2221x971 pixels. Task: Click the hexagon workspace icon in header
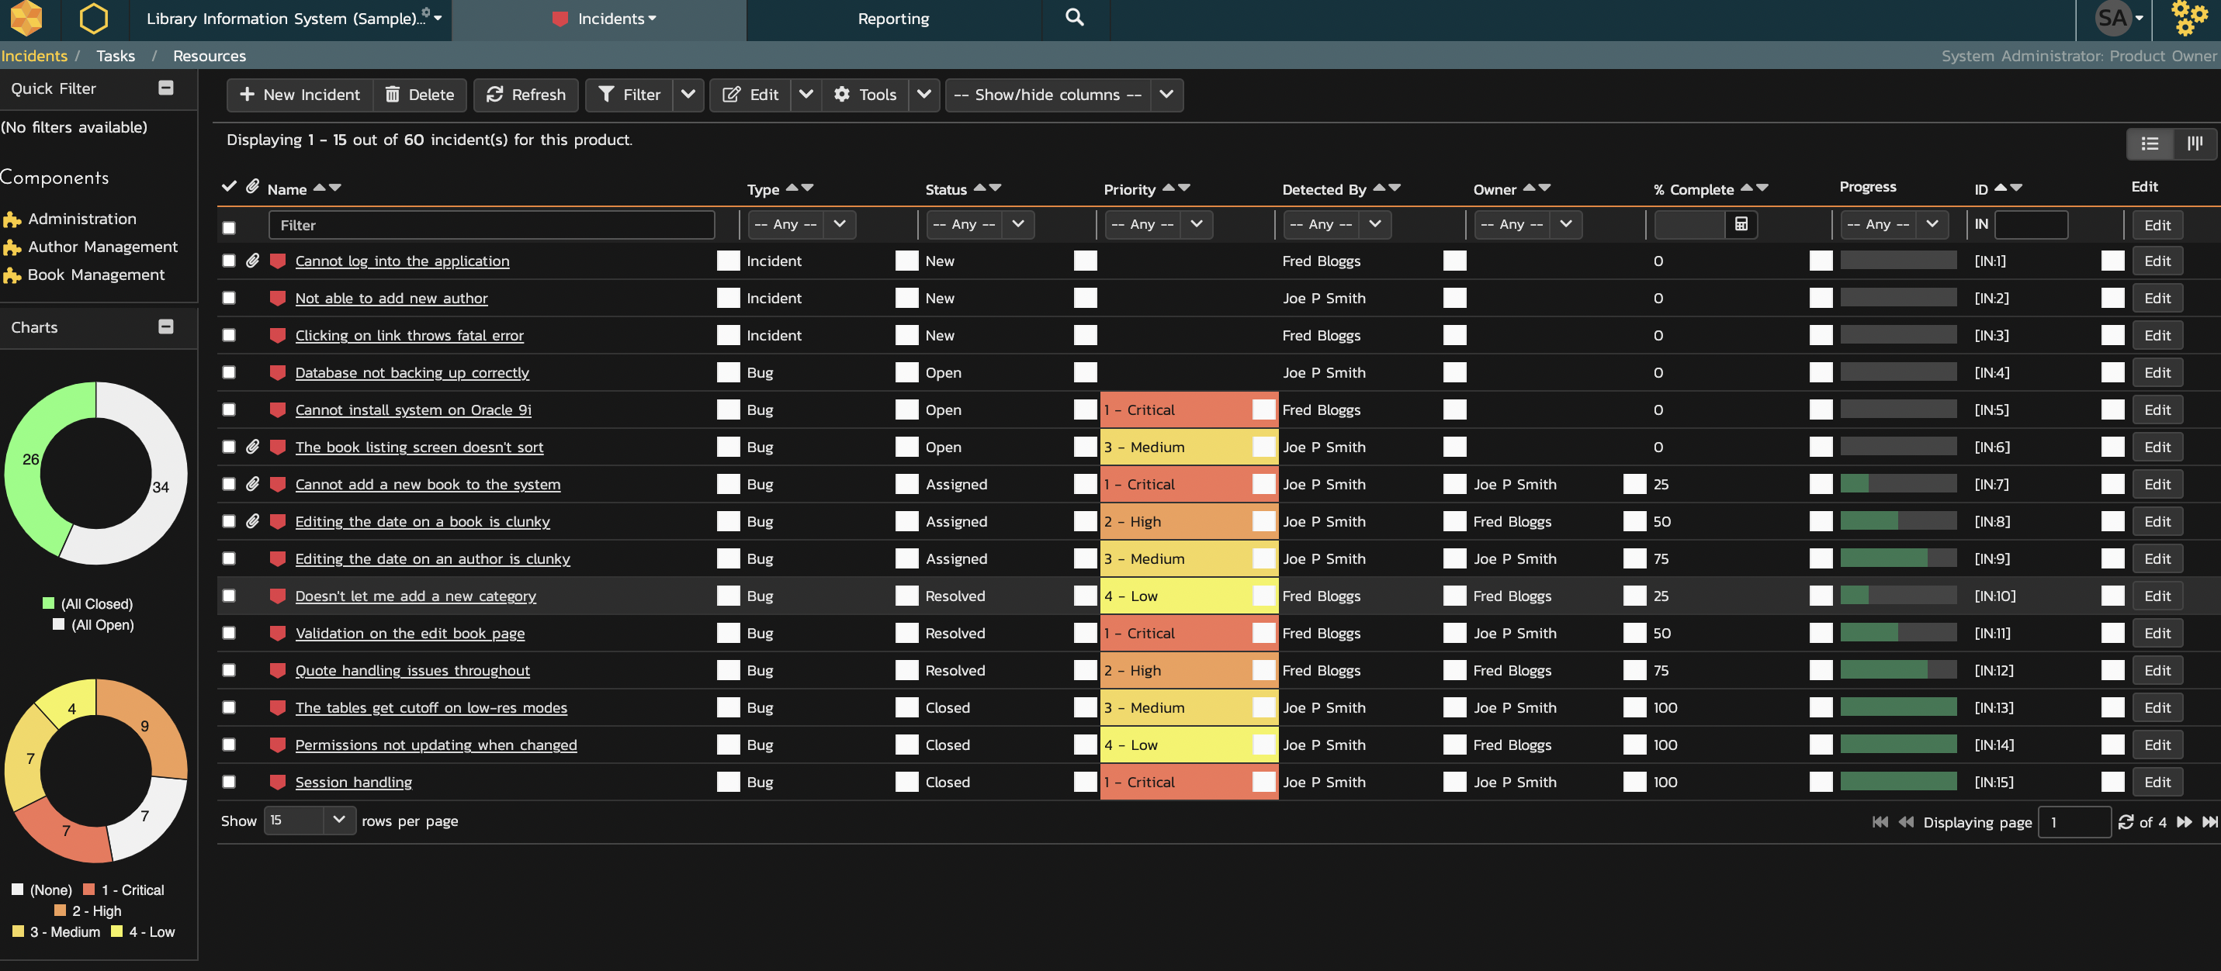93,18
